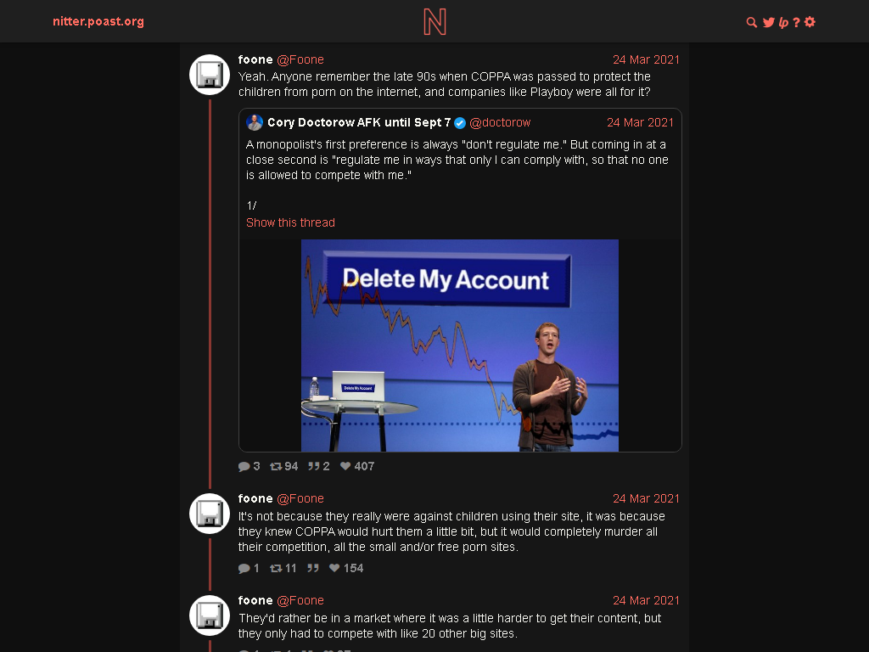Open the @doctorow profile link
Image resolution: width=869 pixels, height=652 pixels.
point(500,122)
